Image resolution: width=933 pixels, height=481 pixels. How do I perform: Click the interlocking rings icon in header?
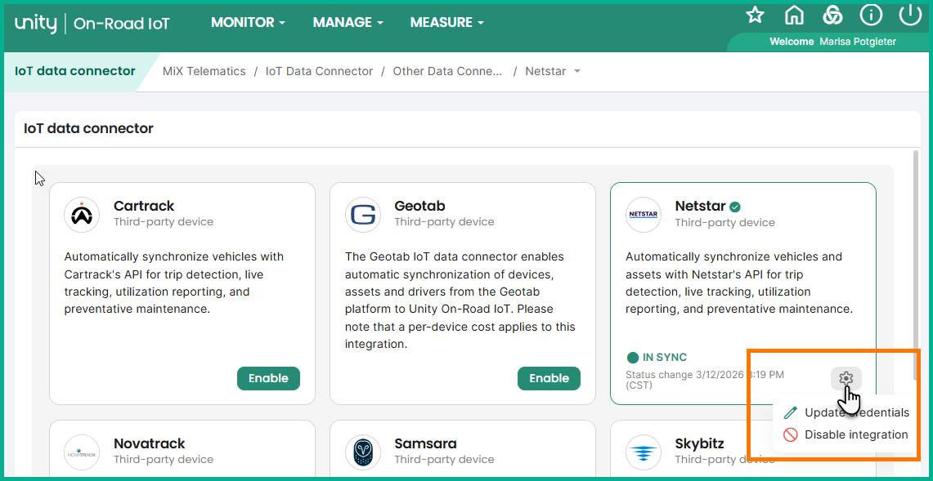coord(832,15)
